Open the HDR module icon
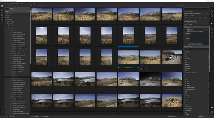Screen dimensions: 214x118 (212, 33)
